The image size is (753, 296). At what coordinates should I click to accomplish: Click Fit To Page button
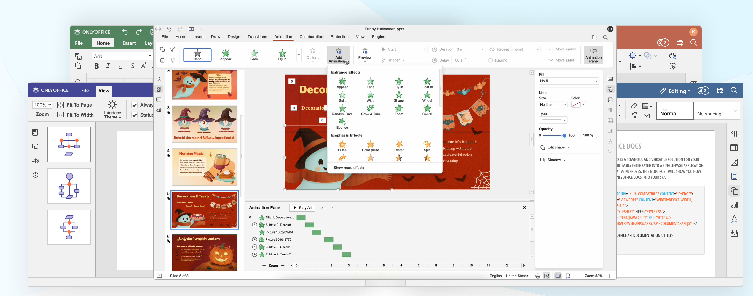75,105
